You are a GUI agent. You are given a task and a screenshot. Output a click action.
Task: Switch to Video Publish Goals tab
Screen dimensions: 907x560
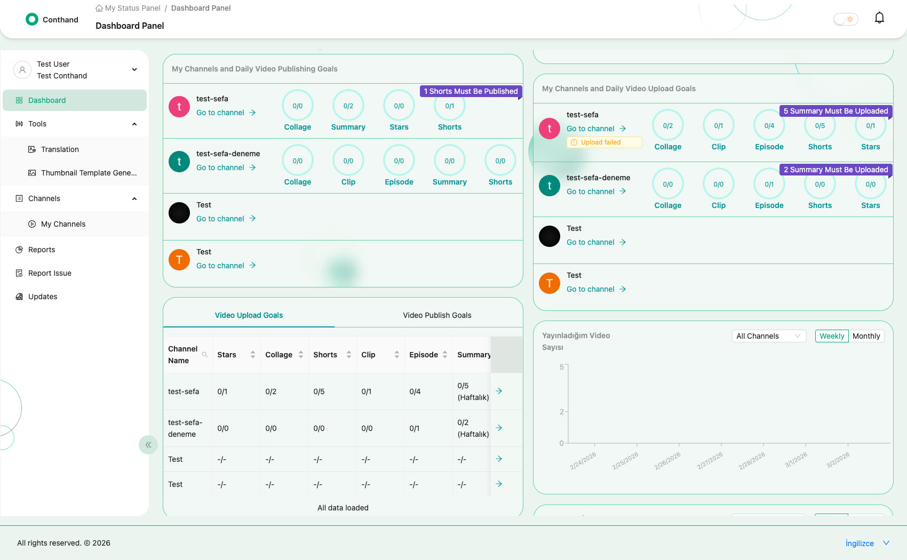click(x=437, y=315)
